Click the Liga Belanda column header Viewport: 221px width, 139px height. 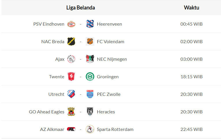coord(80,8)
